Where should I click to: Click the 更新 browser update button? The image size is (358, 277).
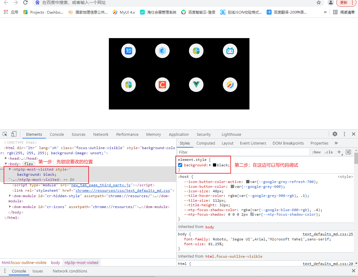(344, 3)
